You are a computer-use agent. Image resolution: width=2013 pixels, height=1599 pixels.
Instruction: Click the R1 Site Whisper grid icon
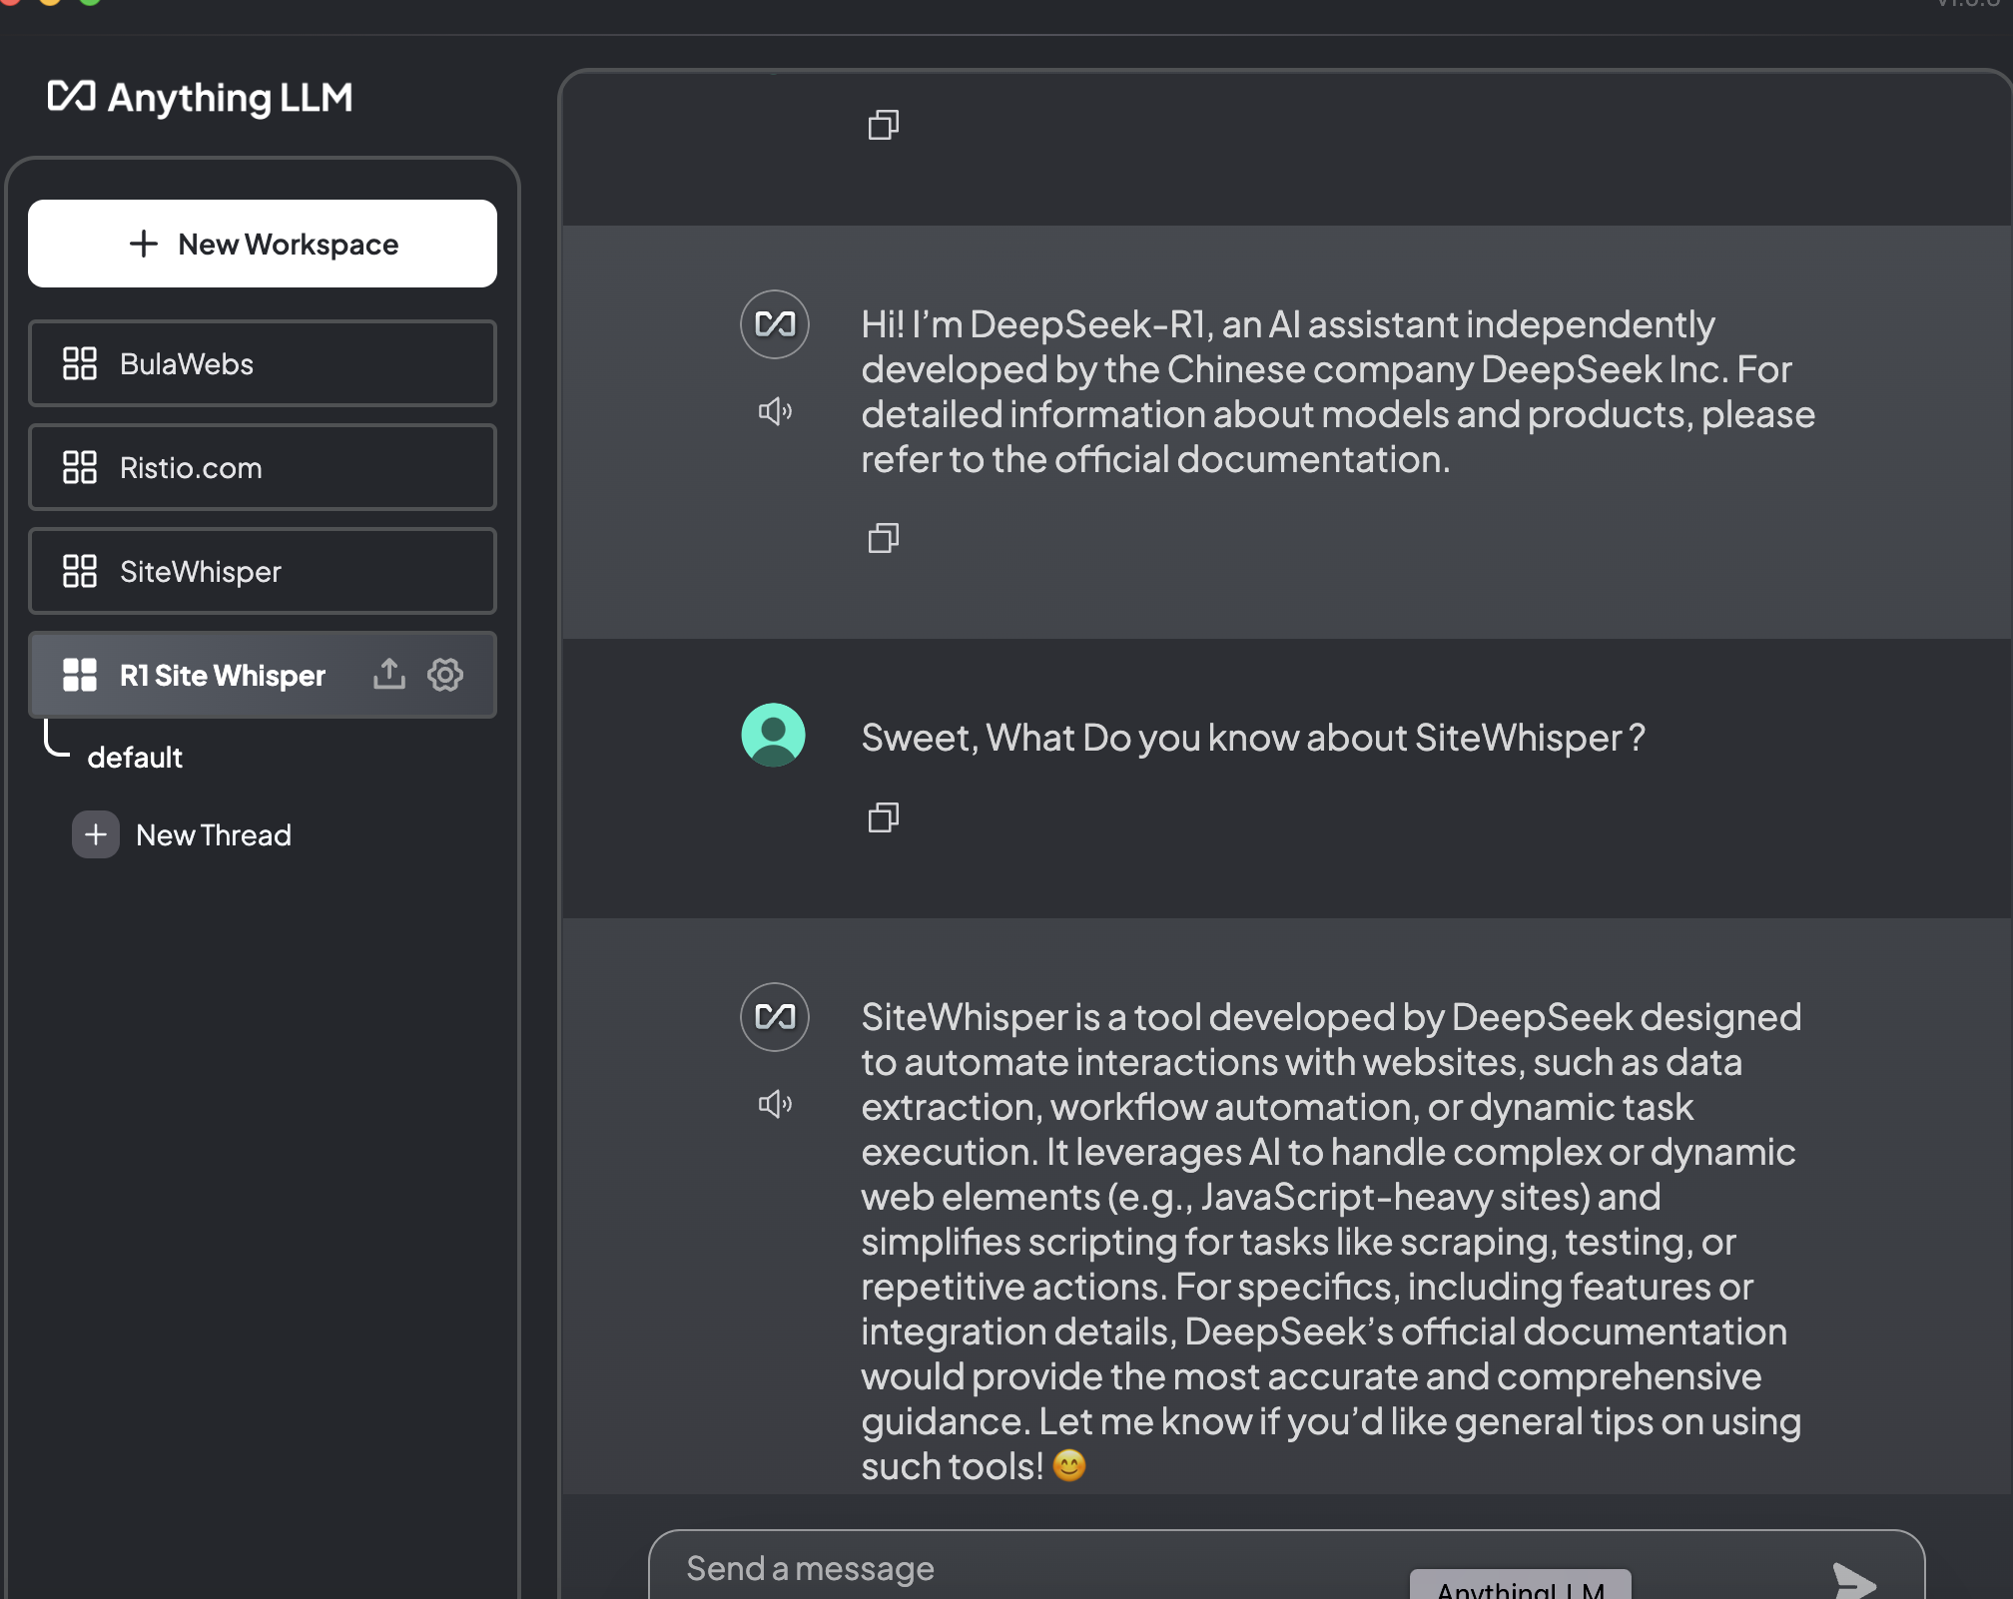(x=80, y=675)
